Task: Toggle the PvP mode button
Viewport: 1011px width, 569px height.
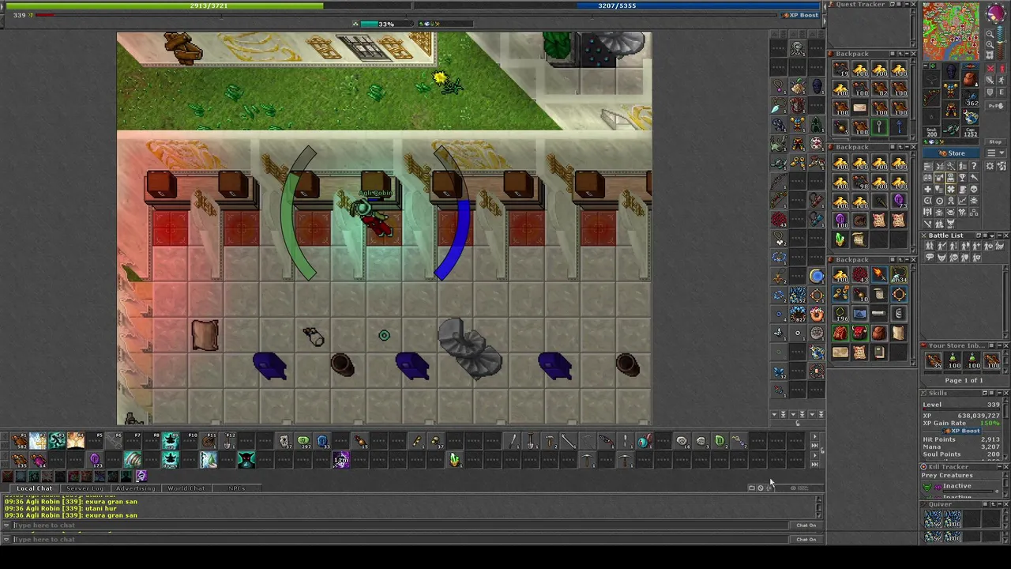Action: click(995, 106)
